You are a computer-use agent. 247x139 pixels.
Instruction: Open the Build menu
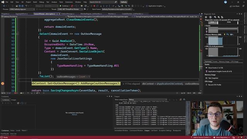(x=35, y=2)
